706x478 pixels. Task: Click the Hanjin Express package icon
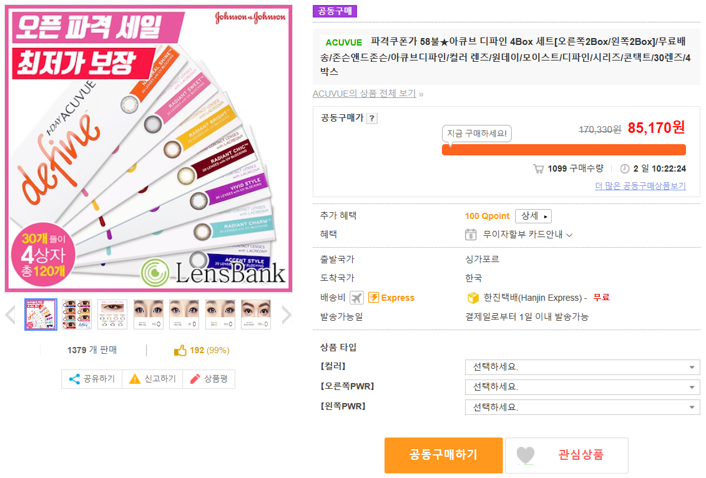(473, 298)
